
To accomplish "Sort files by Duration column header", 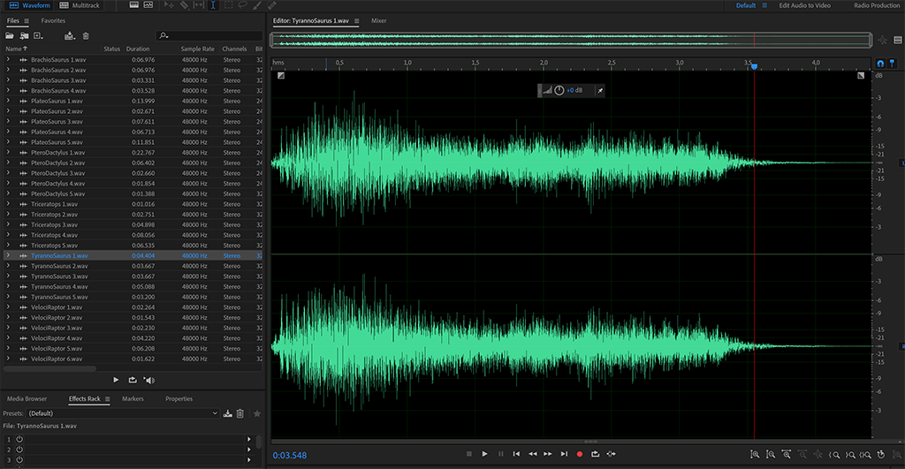I will (x=137, y=49).
